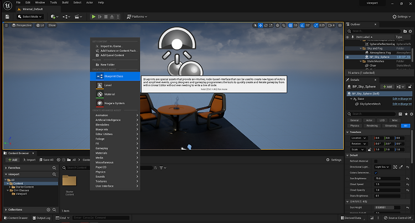Click the Outliner visibility column eye header
The height and width of the screenshot is (223, 415).
click(x=347, y=37)
